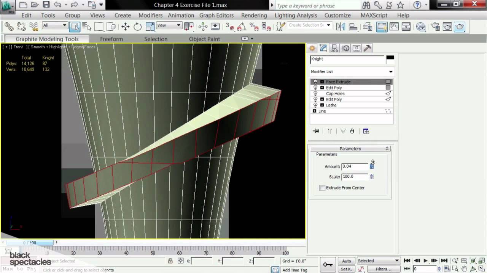
Task: Expand the Lathe modifier sub-levels
Action: click(x=322, y=105)
